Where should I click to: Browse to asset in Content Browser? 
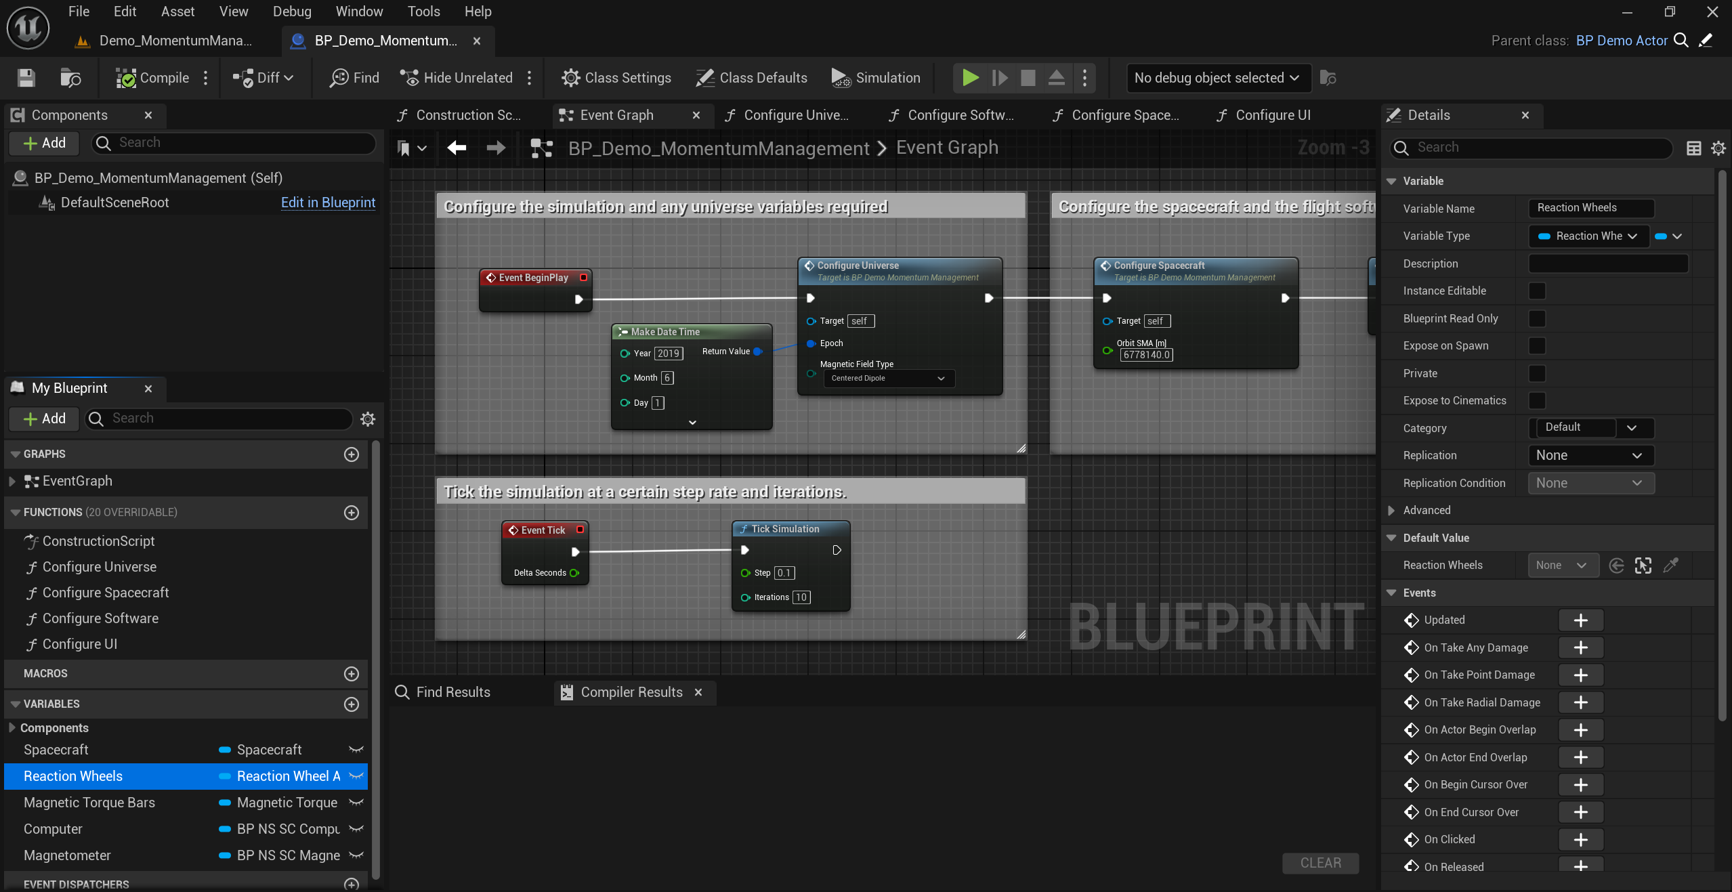70,78
